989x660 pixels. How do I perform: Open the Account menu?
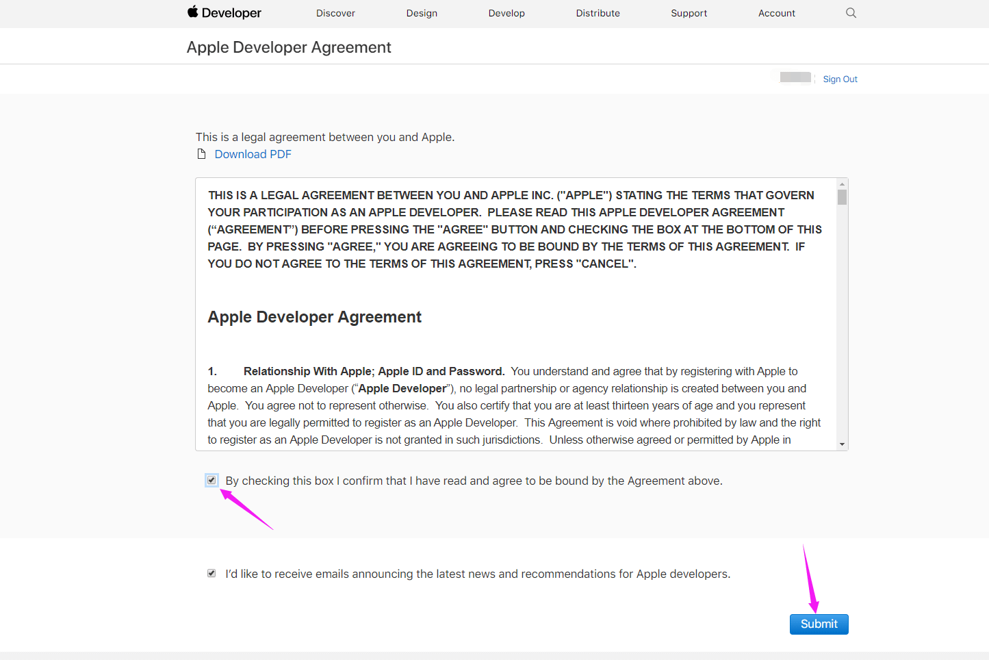tap(776, 13)
